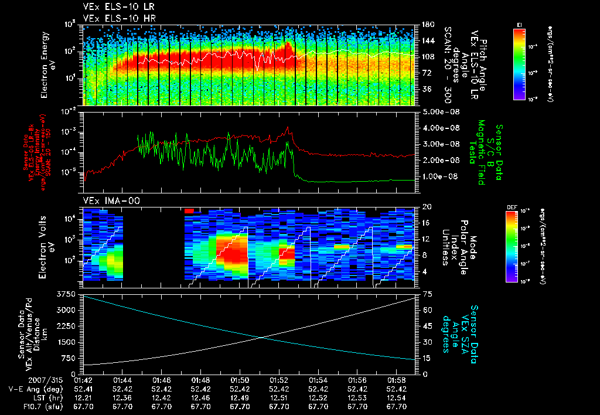Click the 'VEx IMA-00' panel label
The width and height of the screenshot is (600, 415).
[x=112, y=200]
